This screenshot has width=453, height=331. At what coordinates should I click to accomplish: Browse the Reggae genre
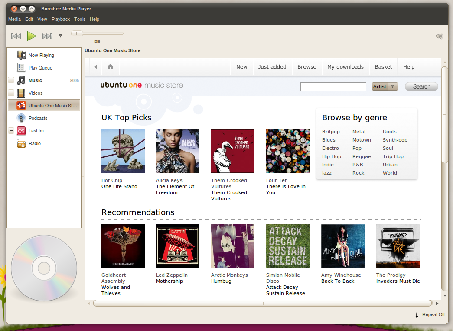pyautogui.click(x=362, y=156)
